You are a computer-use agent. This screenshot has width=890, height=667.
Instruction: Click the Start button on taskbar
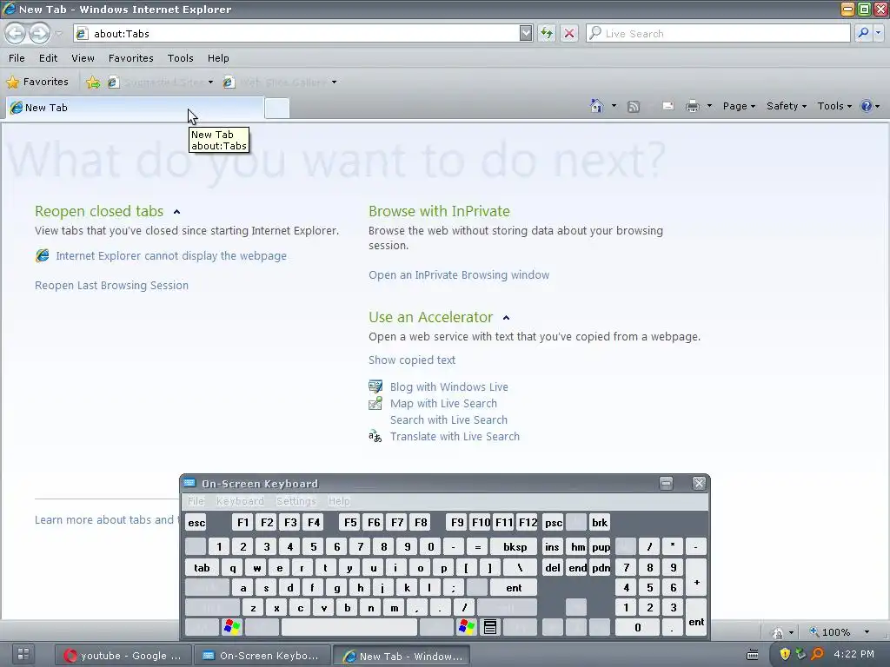pos(23,654)
